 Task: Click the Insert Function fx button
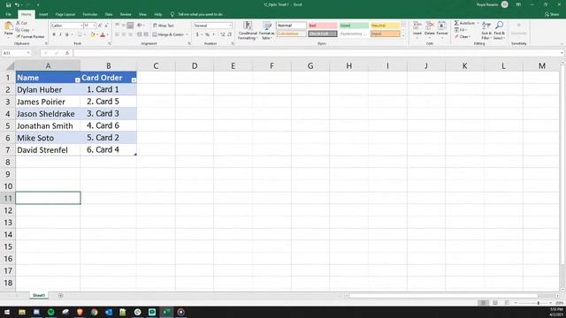coord(67,53)
